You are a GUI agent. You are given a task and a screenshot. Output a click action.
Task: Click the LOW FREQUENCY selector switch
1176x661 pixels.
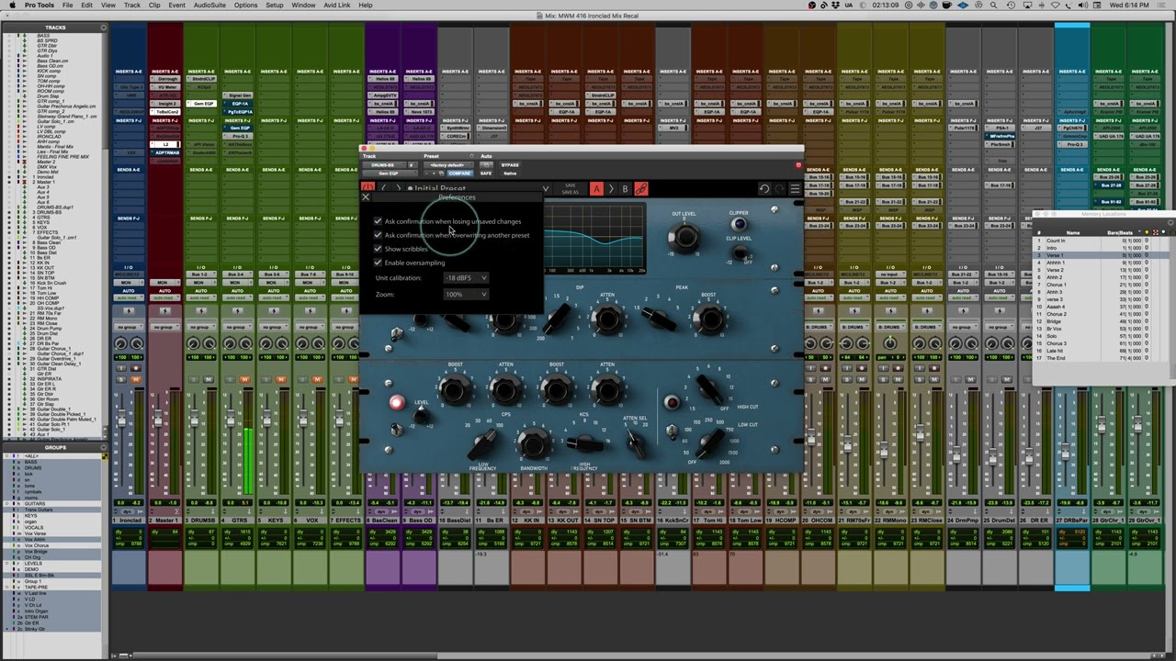[483, 444]
